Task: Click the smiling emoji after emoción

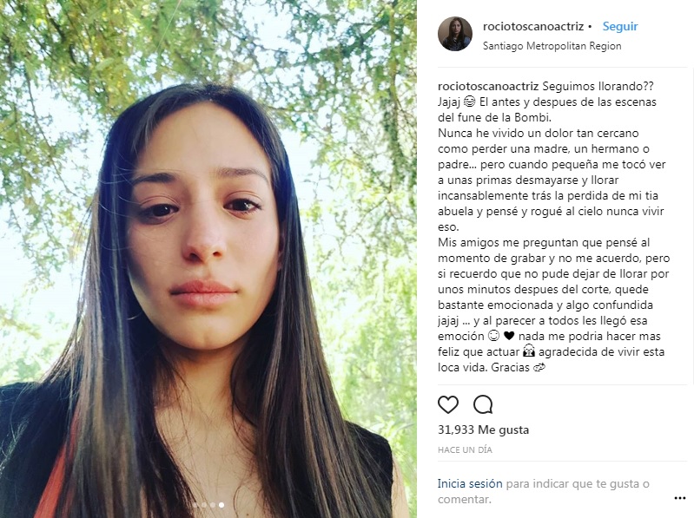Action: click(x=493, y=336)
